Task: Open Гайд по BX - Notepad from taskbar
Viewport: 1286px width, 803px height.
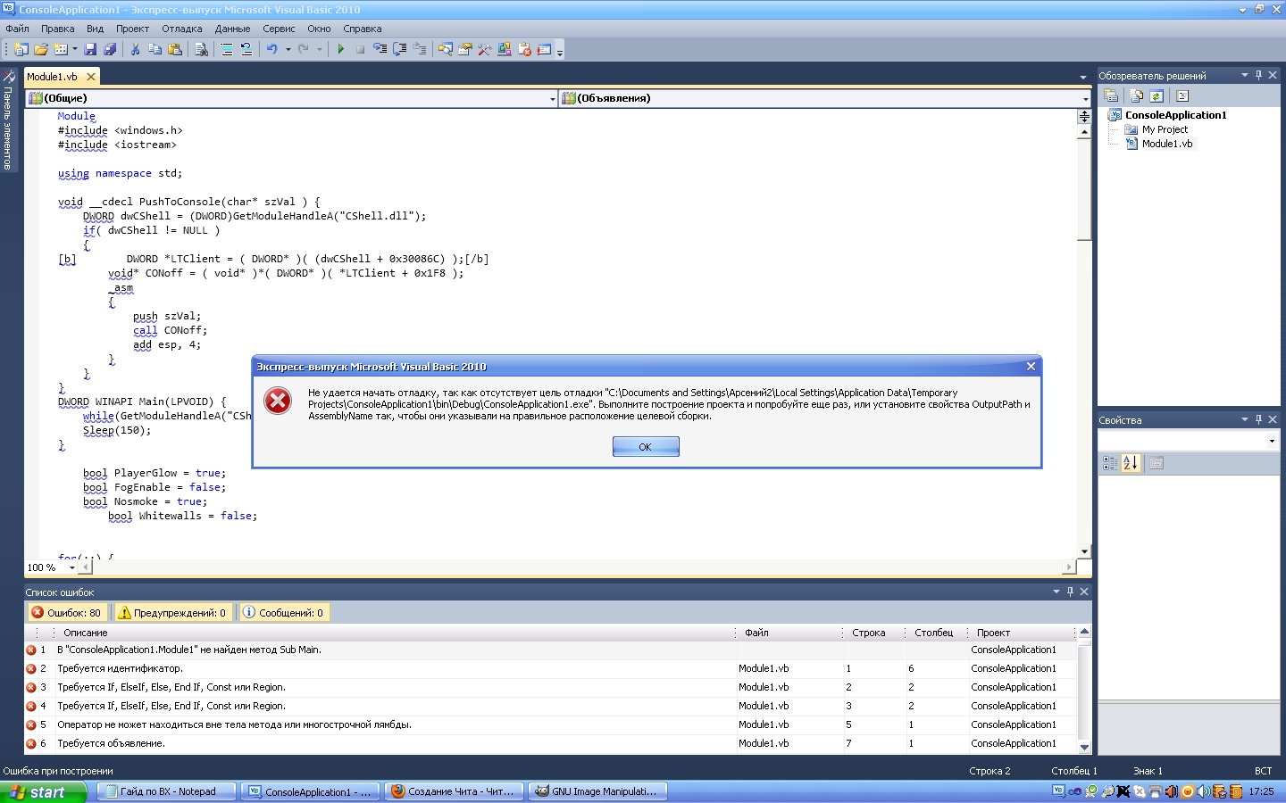Action: [x=167, y=791]
